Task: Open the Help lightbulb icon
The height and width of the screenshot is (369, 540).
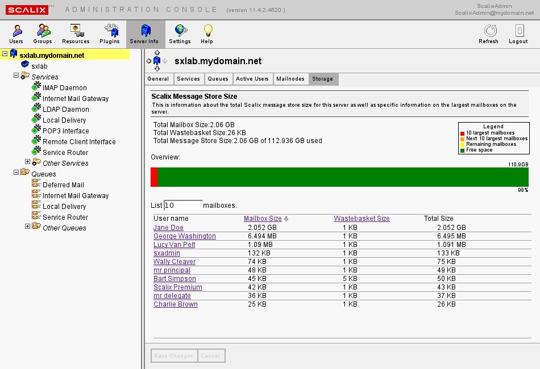Action: point(207,33)
